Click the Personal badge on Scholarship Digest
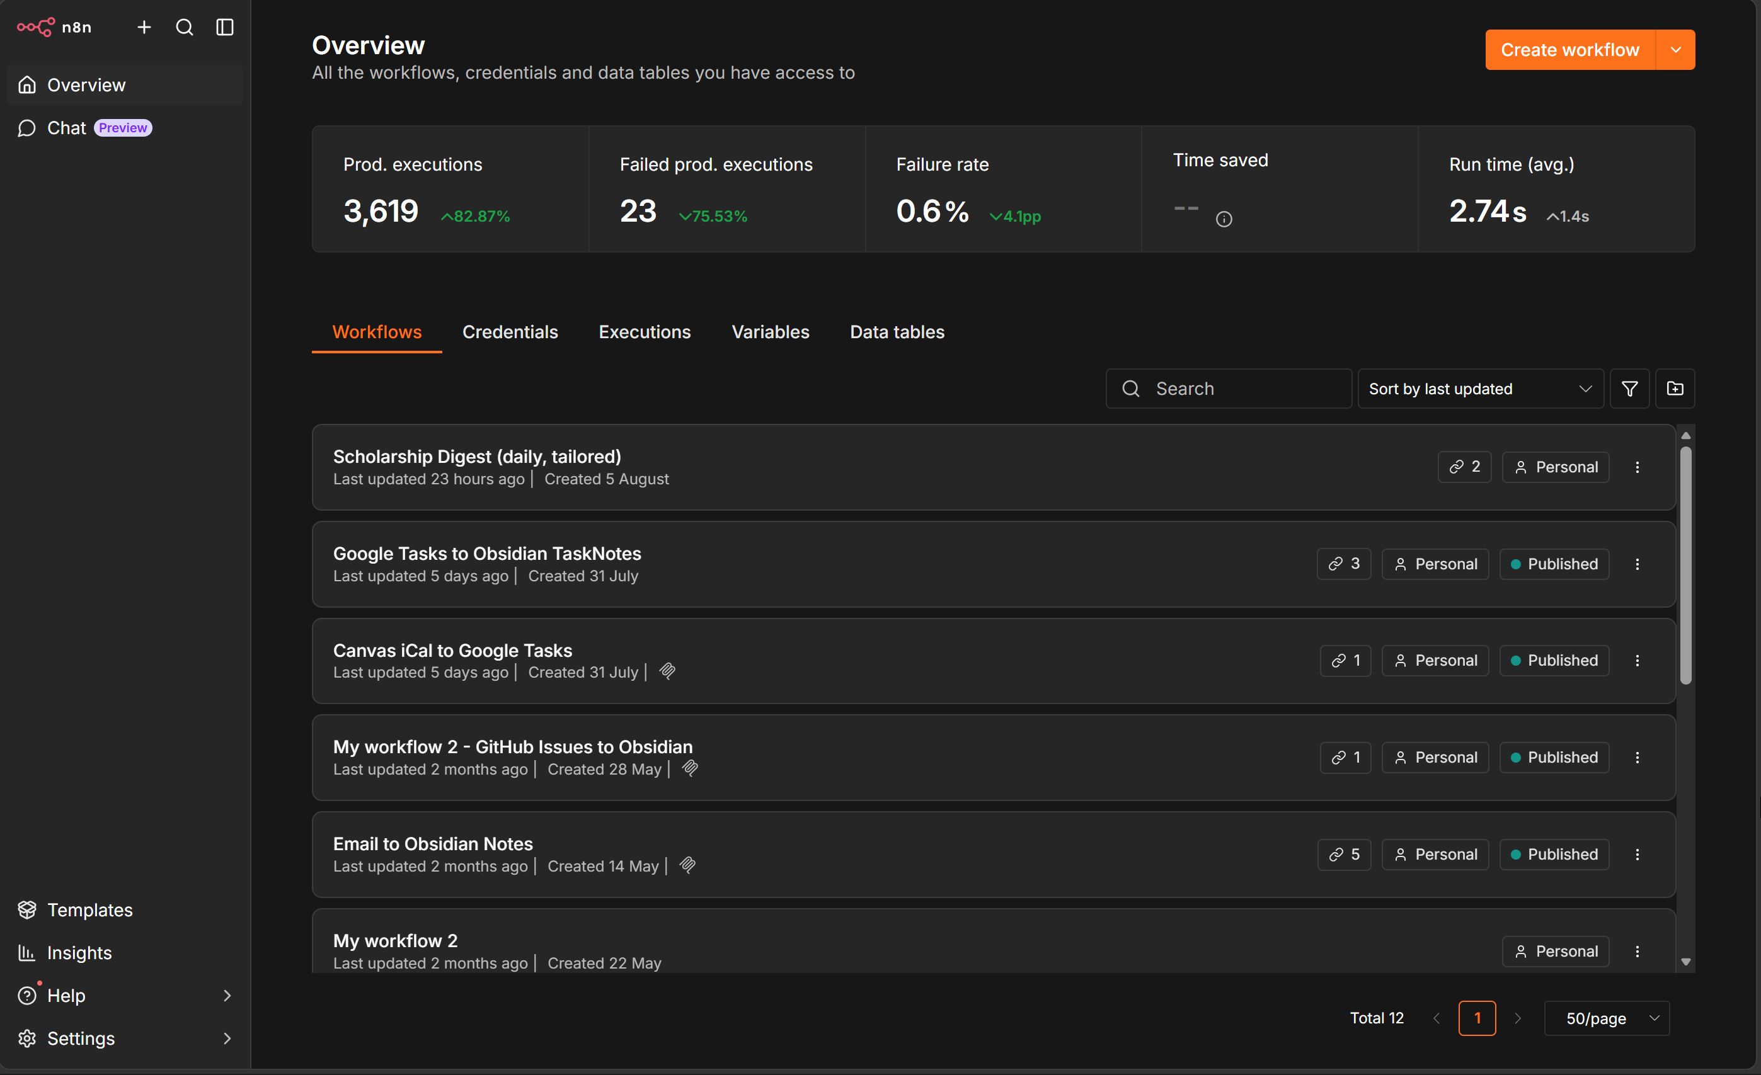Viewport: 1761px width, 1075px height. tap(1556, 467)
